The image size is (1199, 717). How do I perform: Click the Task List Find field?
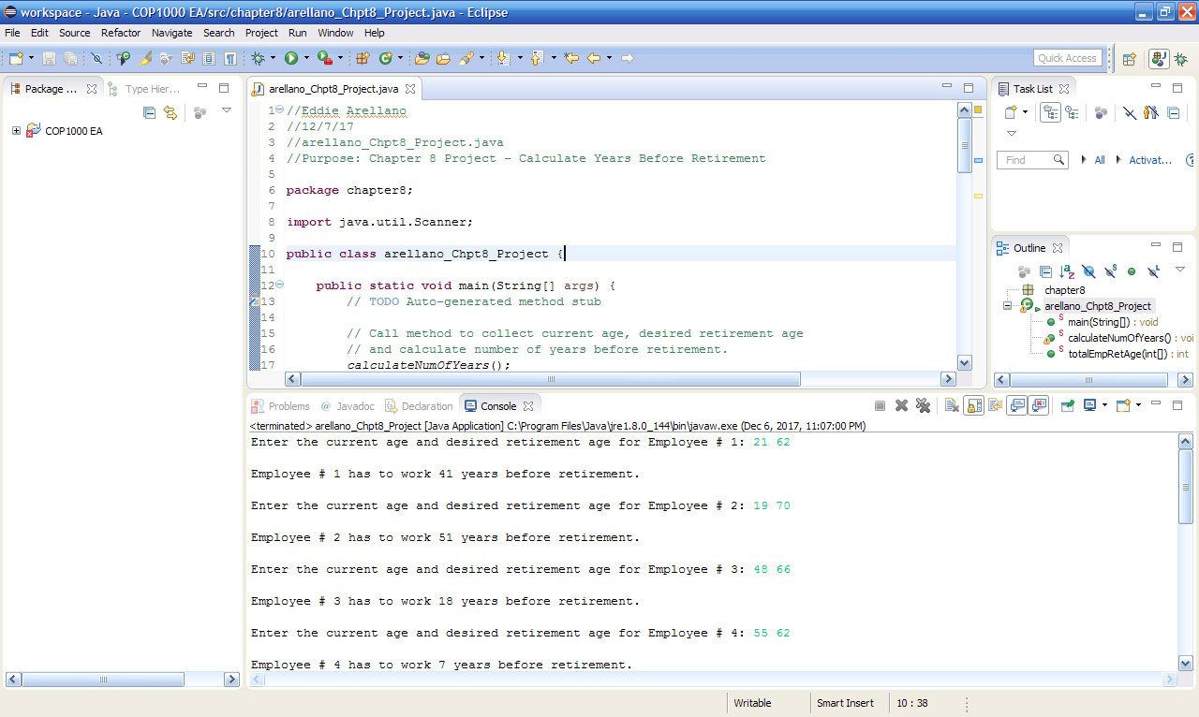[1032, 160]
